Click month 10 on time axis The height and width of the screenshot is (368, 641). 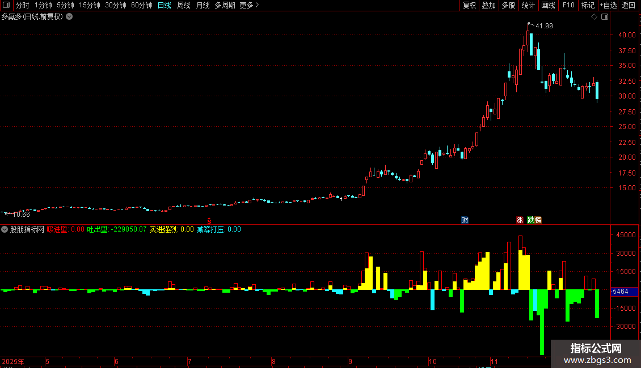click(x=432, y=361)
